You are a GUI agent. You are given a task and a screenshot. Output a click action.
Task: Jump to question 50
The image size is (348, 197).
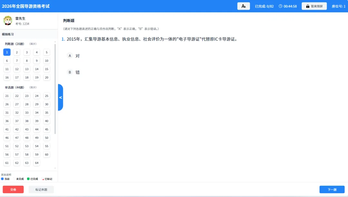pos(47,138)
